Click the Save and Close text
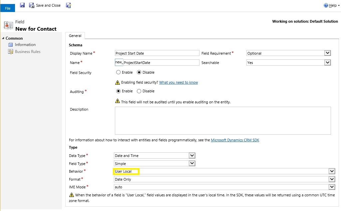Screen dimensions: 341x211 pyautogui.click(x=48, y=5)
